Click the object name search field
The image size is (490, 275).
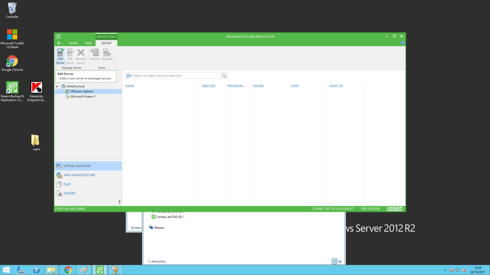tap(177, 76)
